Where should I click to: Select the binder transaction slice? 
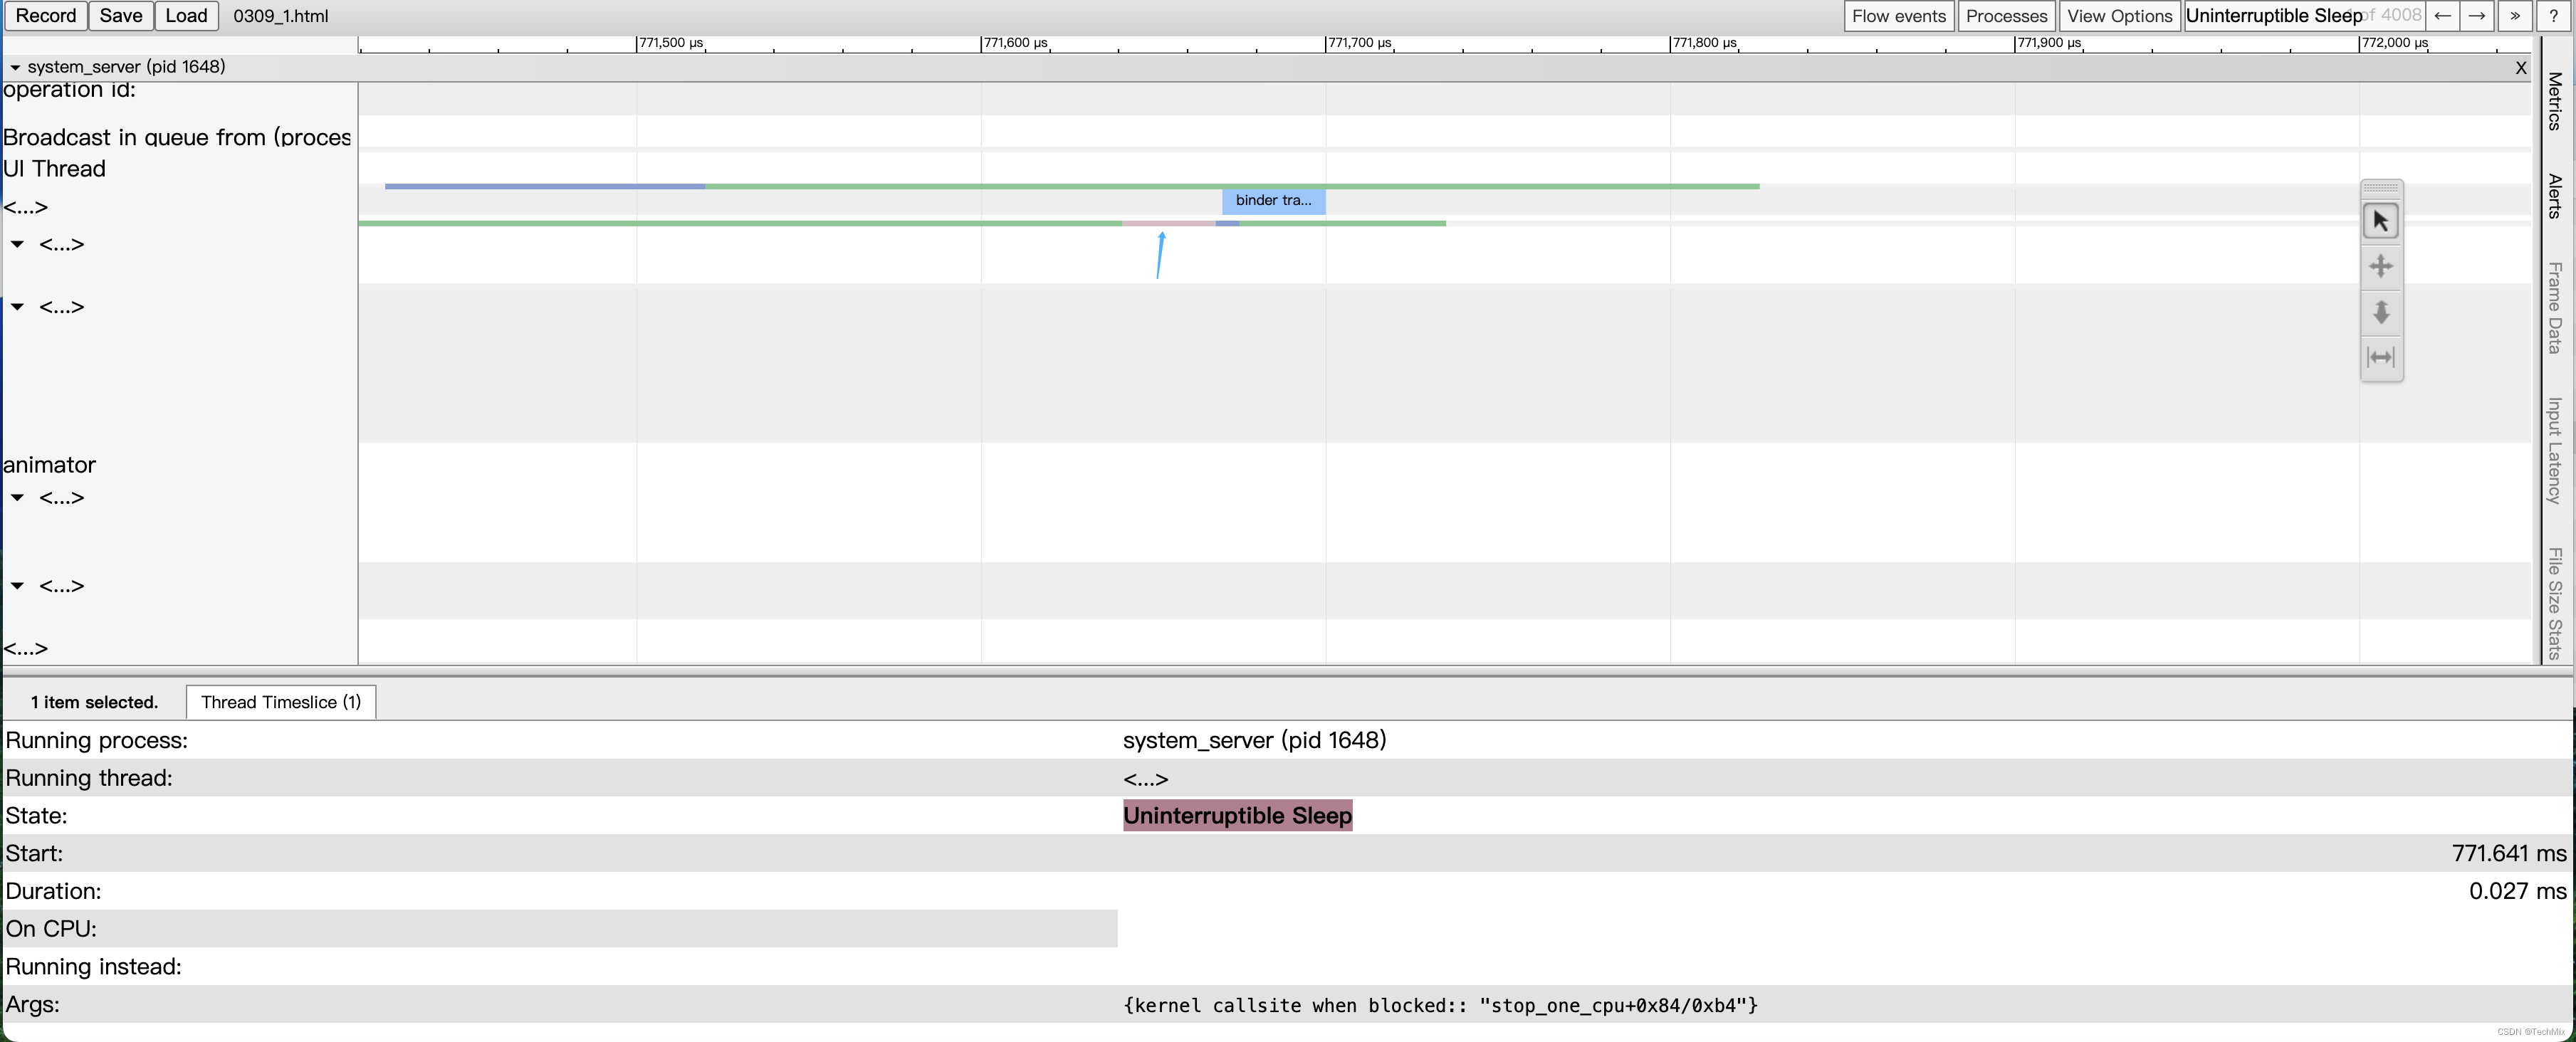point(1273,199)
